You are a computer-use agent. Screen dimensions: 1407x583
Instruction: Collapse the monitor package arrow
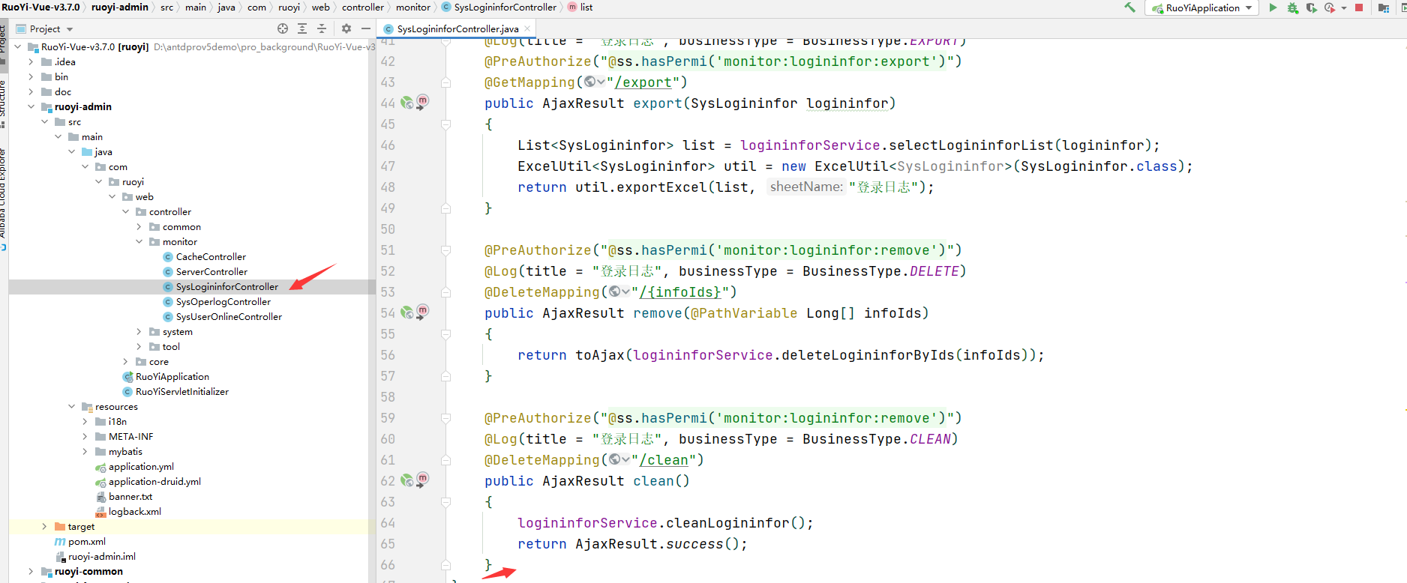(139, 241)
